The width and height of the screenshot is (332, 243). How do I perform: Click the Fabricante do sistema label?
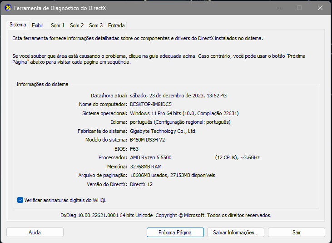point(103,131)
